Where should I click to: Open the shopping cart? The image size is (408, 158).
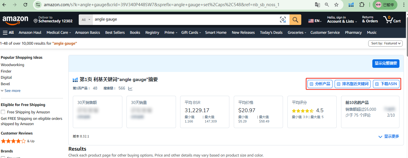[x=392, y=20]
